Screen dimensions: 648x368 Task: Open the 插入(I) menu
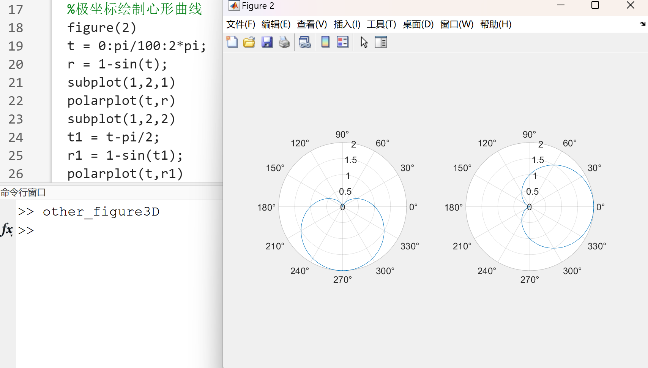tap(347, 24)
